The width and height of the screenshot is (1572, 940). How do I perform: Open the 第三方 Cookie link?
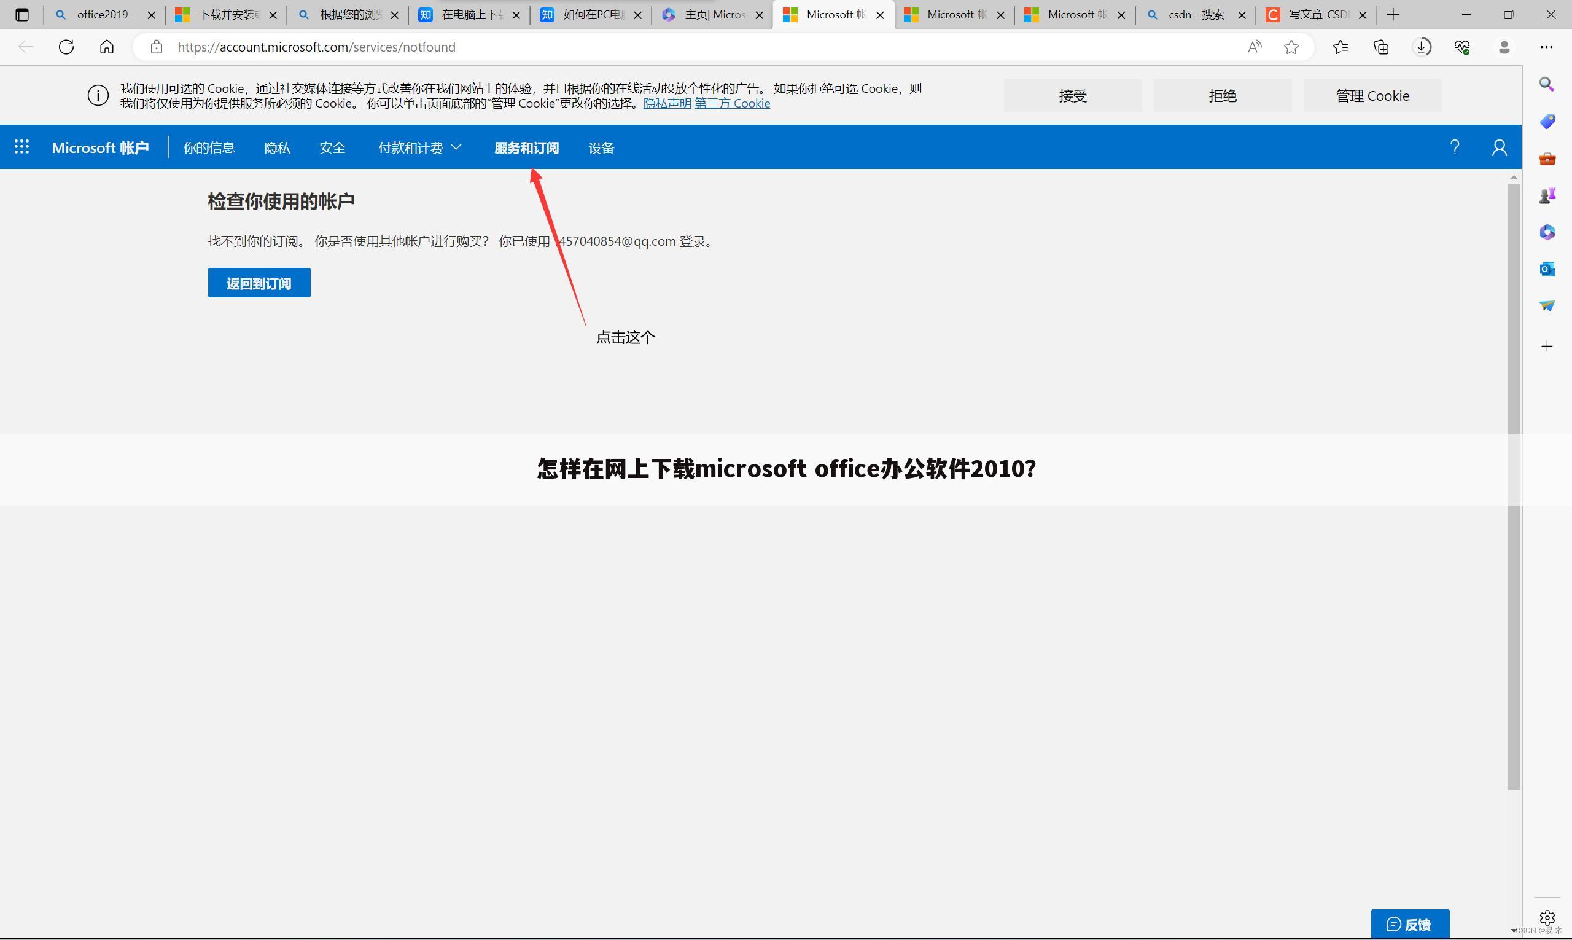coord(733,103)
